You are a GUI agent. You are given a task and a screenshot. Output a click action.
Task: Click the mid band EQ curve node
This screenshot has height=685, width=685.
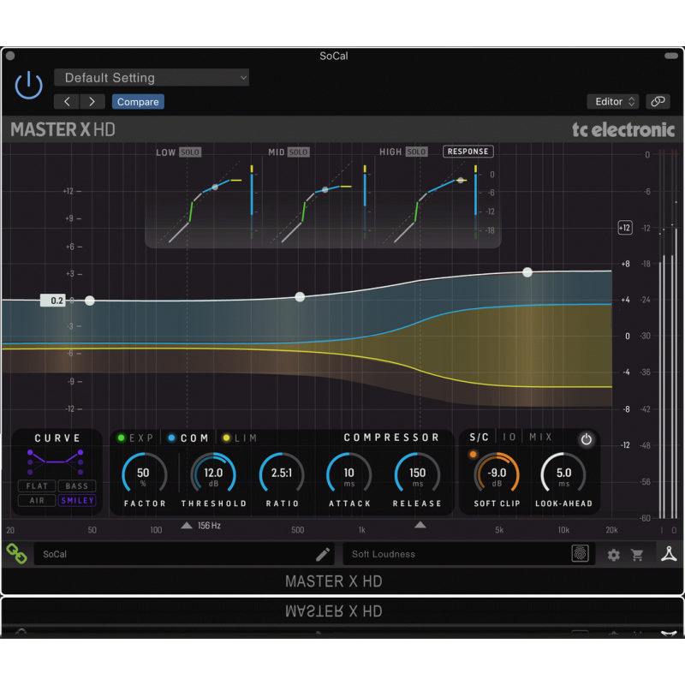click(300, 297)
